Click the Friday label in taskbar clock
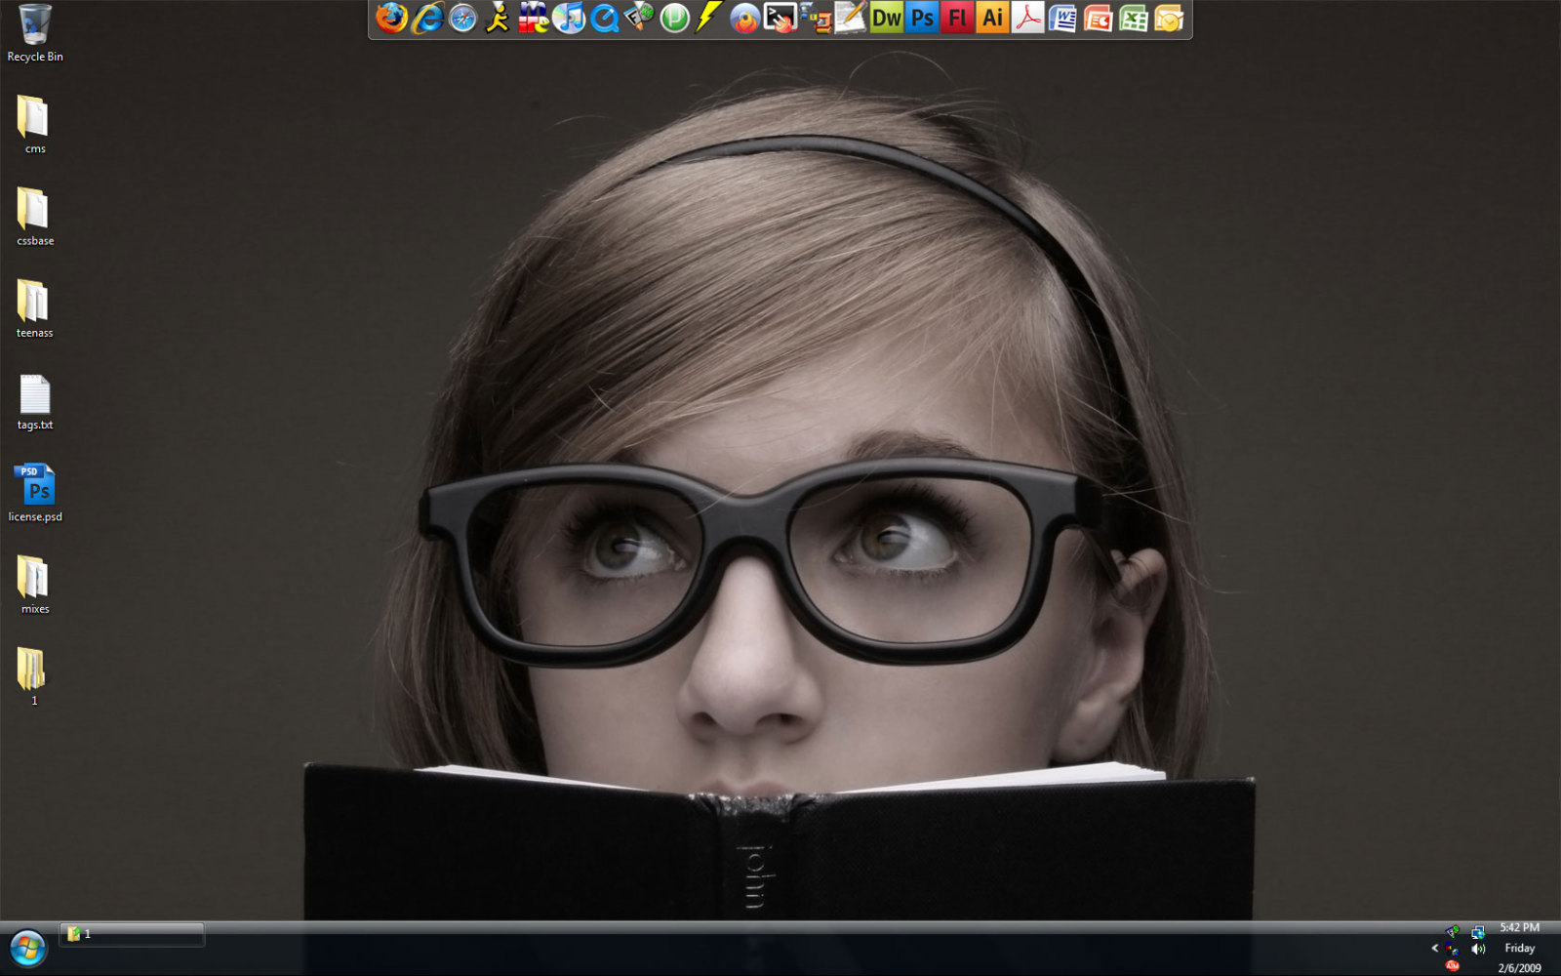Image resolution: width=1561 pixels, height=976 pixels. point(1519,948)
